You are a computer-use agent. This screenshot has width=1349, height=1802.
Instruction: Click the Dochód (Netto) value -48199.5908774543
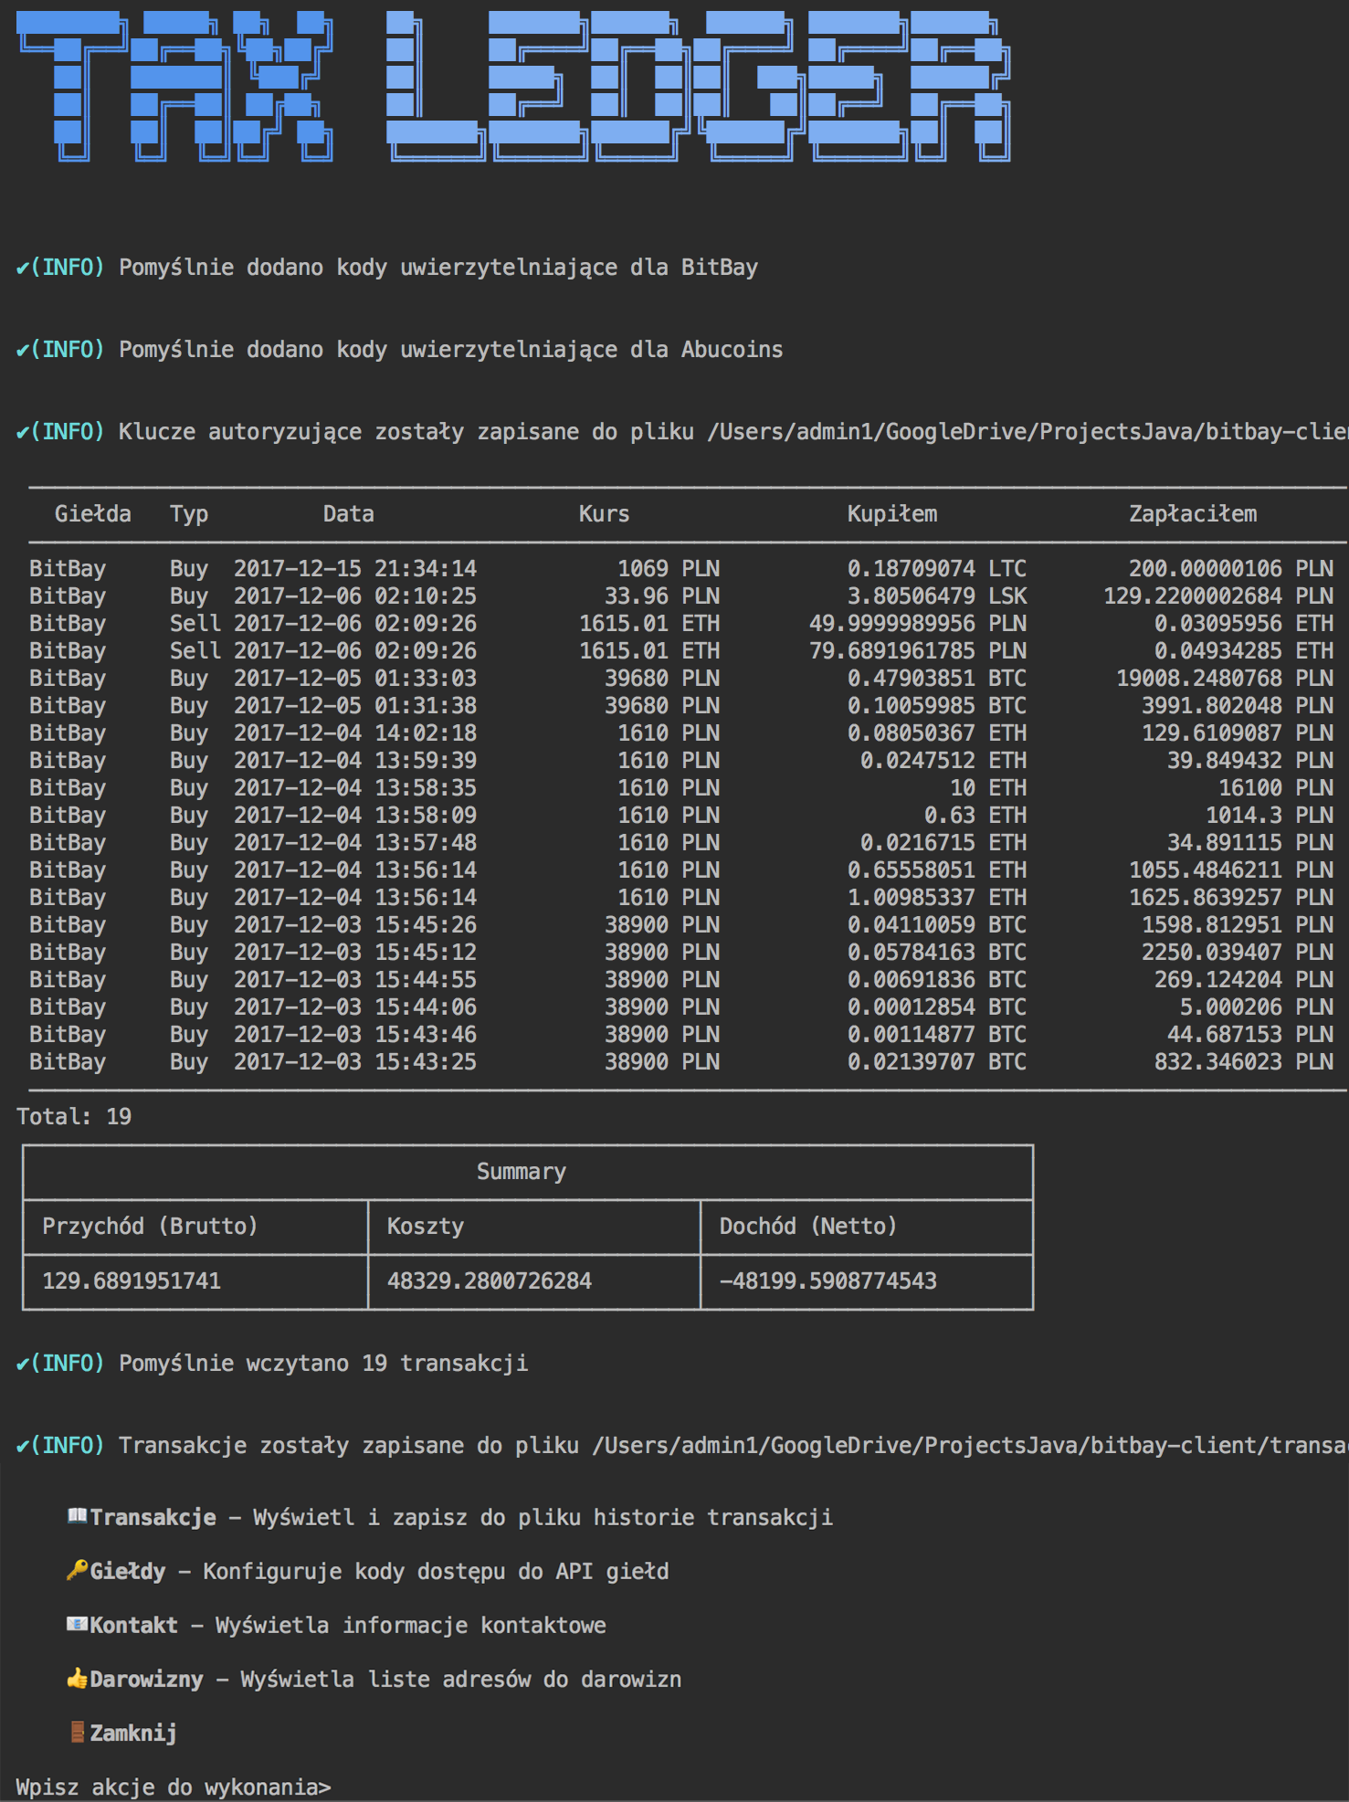[827, 1281]
